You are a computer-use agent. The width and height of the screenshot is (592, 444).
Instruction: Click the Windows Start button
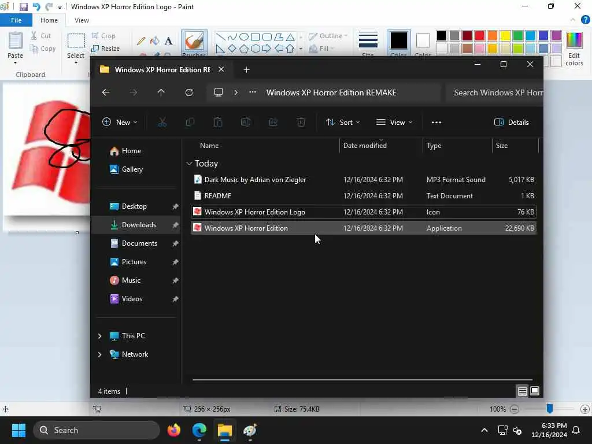coord(18,430)
